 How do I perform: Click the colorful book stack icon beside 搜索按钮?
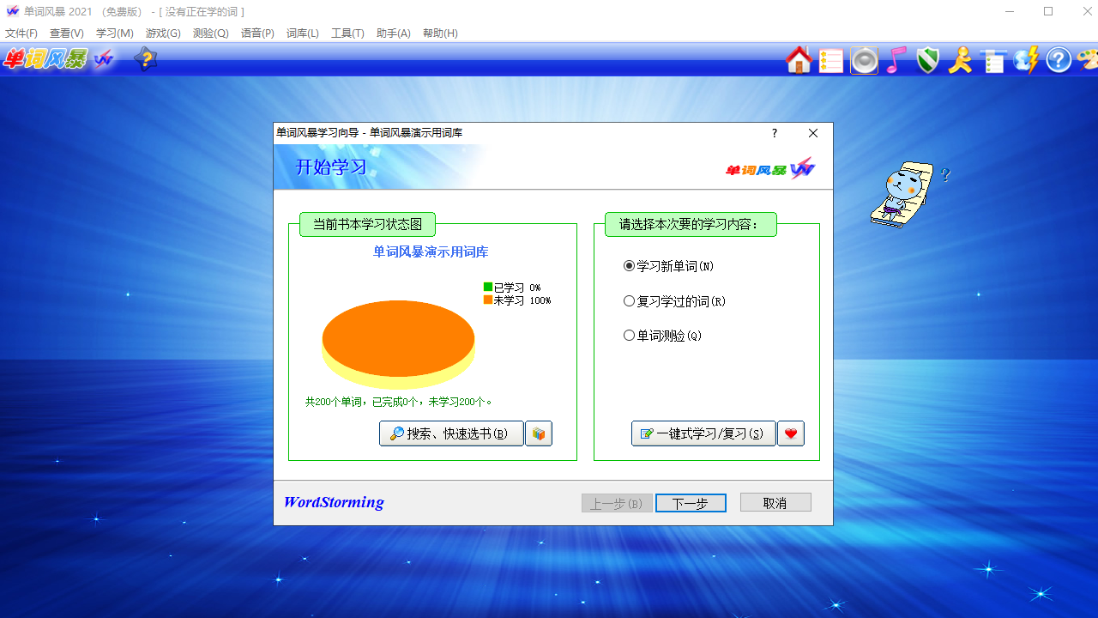[539, 433]
